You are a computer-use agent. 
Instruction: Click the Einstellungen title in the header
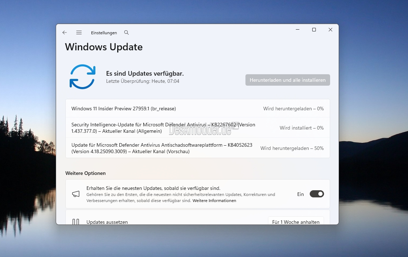point(104,33)
